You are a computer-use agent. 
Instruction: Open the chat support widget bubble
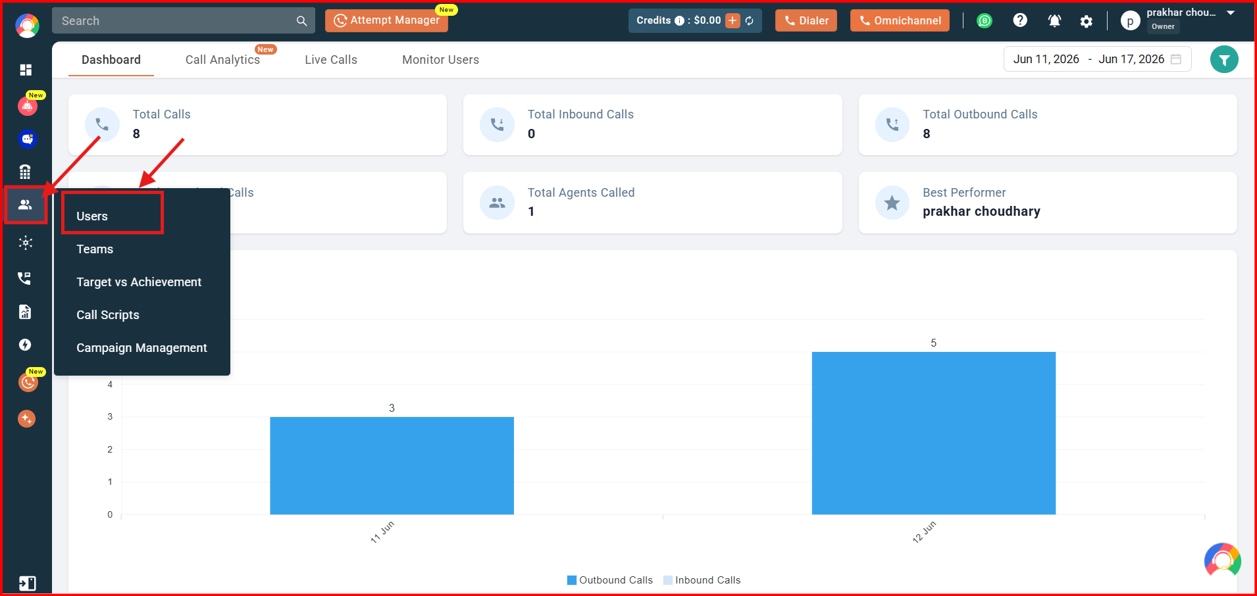(1223, 560)
